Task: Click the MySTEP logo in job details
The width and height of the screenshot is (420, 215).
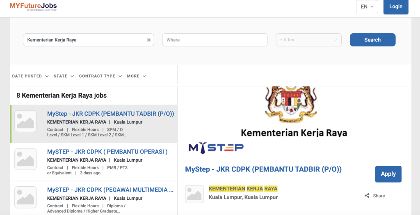Action: pos(216,147)
